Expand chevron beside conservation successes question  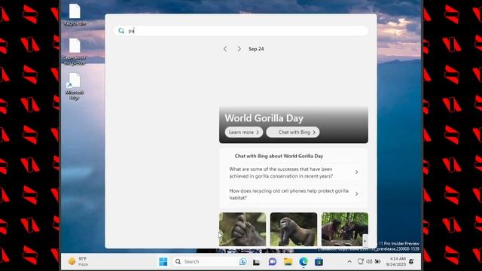[356, 172]
